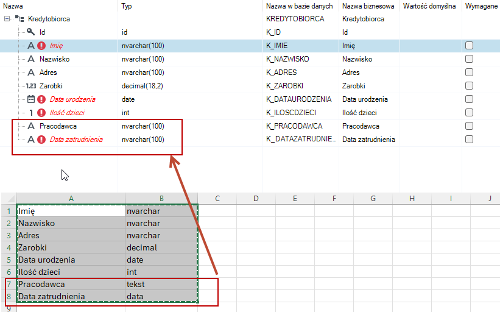Viewport: 500px width, 312px height.
Task: Click the Kredytobiorca entity hierarchy icon
Action: pos(19,19)
